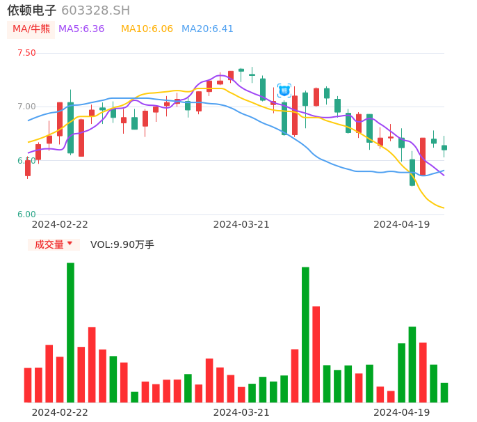Screen dimensions: 477x422
Task: Click the 7.00 price axis label
Action: click(26, 107)
